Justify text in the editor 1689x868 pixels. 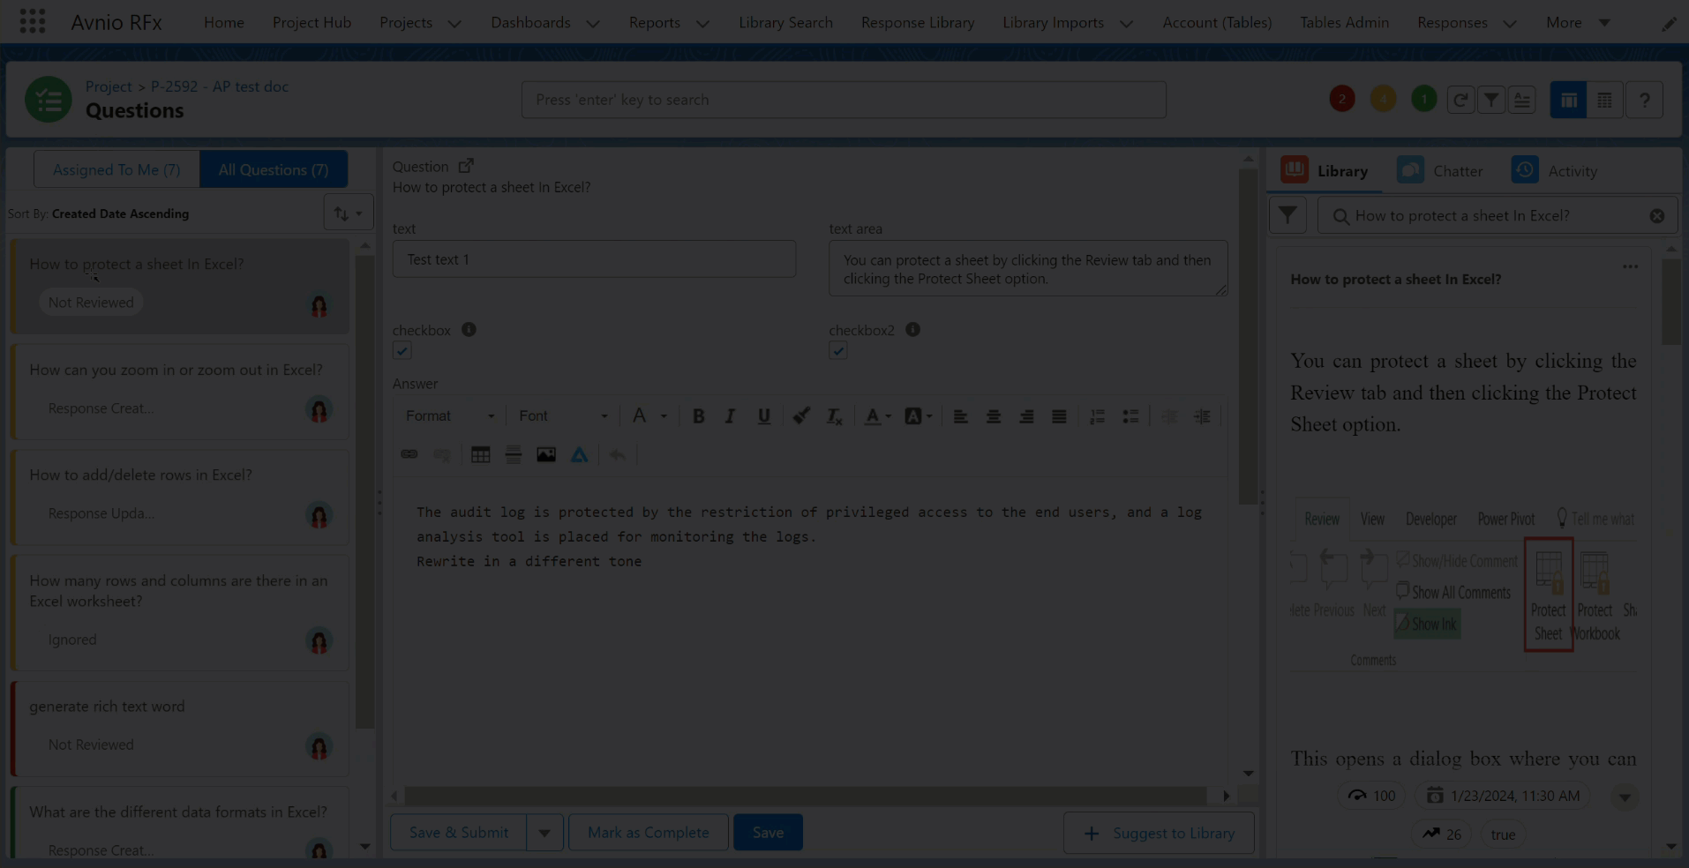[x=1059, y=416]
